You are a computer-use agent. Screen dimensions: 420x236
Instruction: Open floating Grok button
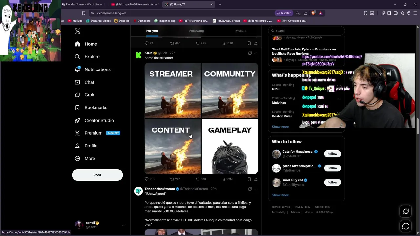click(x=406, y=211)
